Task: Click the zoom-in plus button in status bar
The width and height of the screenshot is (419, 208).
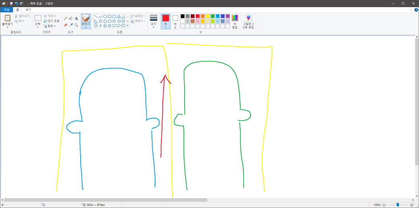Action: (x=411, y=205)
